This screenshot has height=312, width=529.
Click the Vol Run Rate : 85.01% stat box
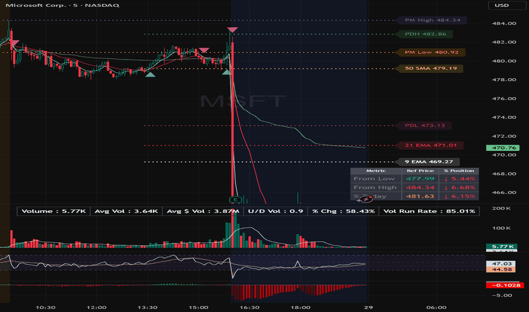(x=429, y=212)
